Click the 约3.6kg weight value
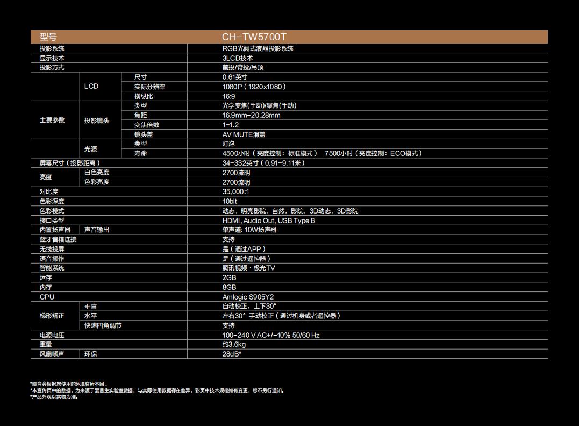The width and height of the screenshot is (579, 427). coord(234,344)
